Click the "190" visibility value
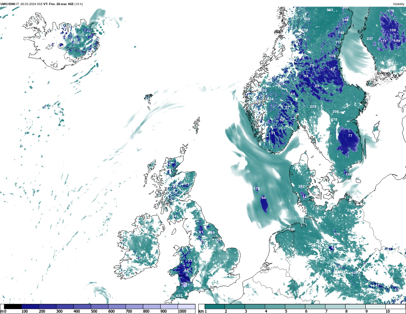This screenshot has width=406, height=314. tap(291, 229)
